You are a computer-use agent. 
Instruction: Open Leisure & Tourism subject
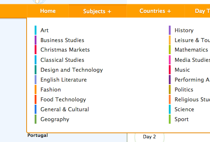tap(192, 40)
